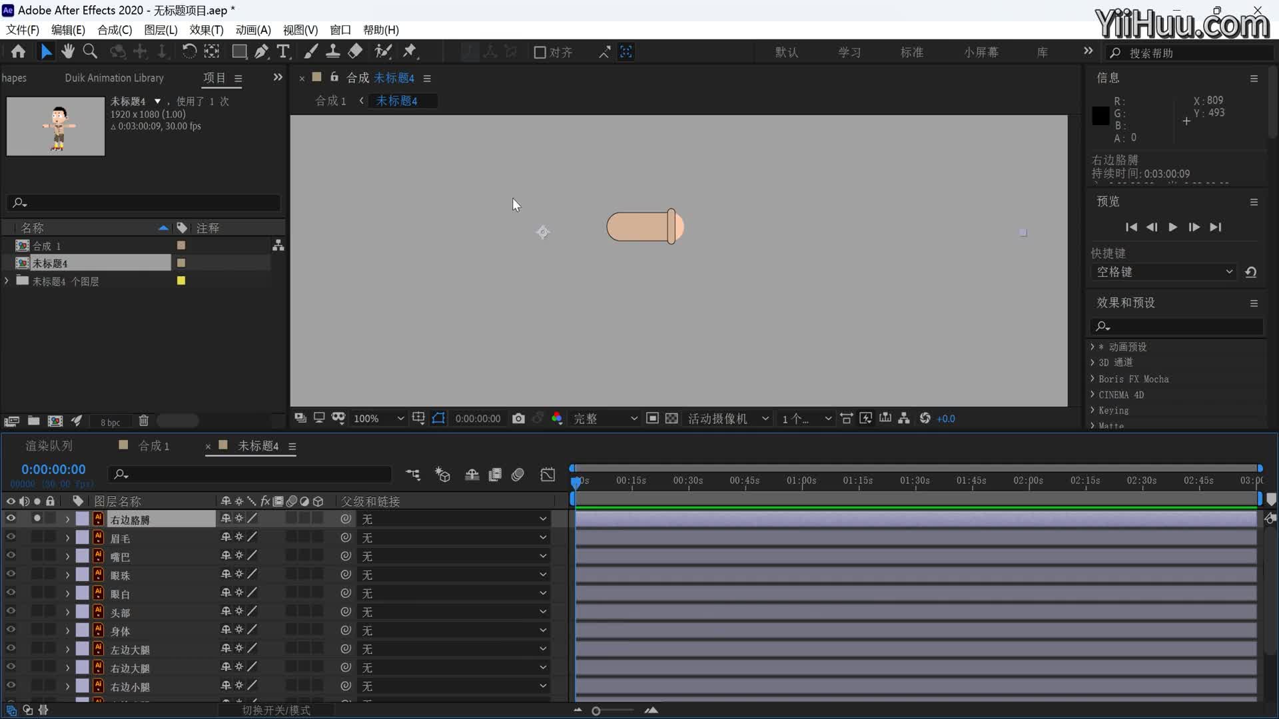Click the delete trash icon in project panel

(x=143, y=421)
